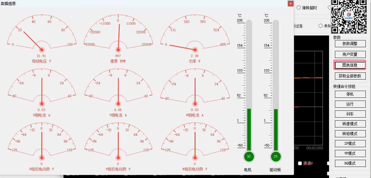Select the 未知 radio button under 堵转超时
Screen dimensions: 371x178
click(x=321, y=26)
